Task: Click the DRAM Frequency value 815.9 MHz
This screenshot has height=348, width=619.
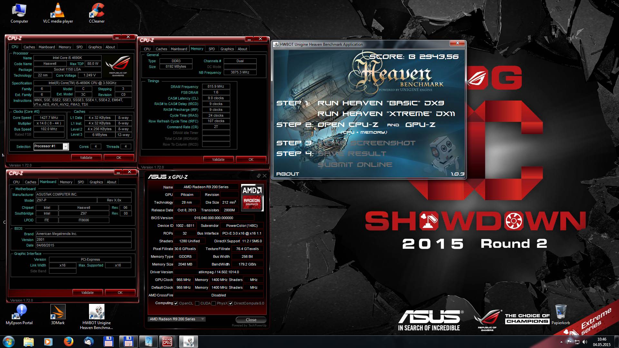Action: click(x=216, y=87)
